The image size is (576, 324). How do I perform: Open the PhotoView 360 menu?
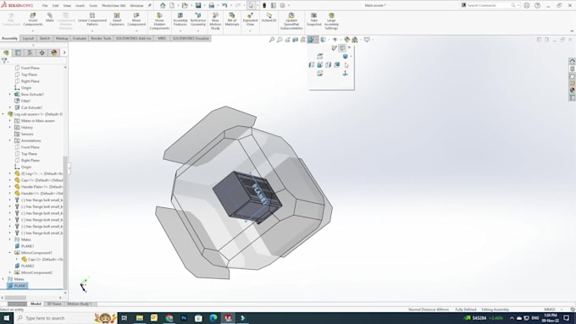click(x=114, y=6)
